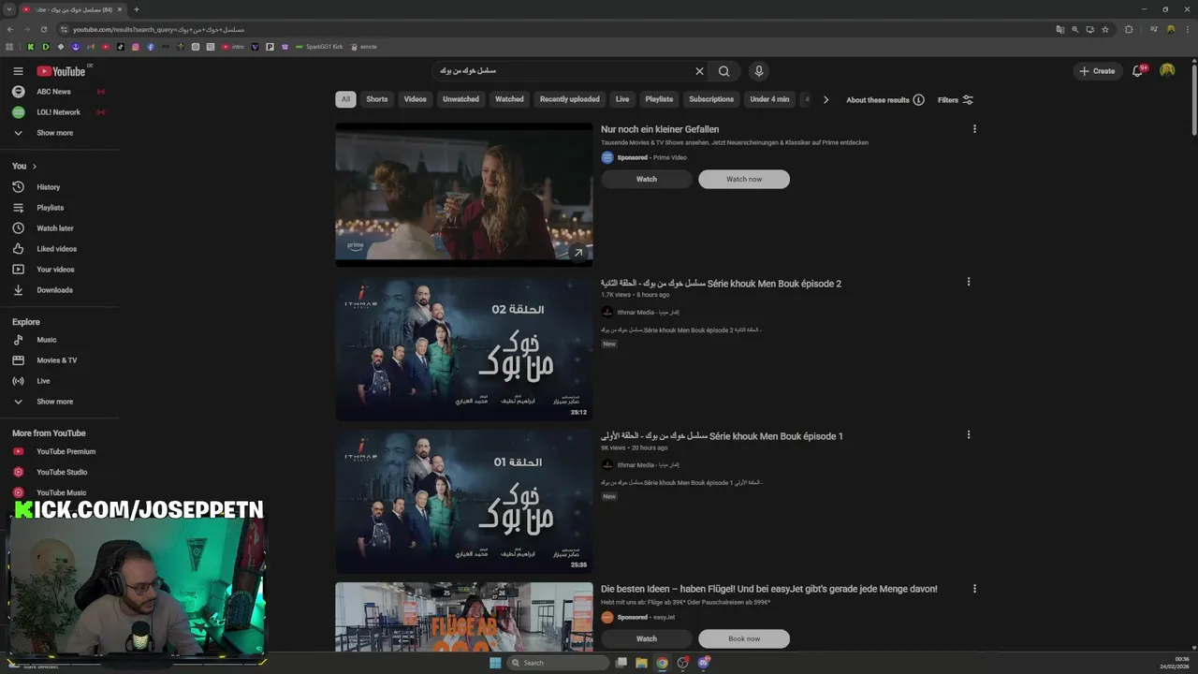Select the Videos filter chip
The height and width of the screenshot is (674, 1198).
pos(415,99)
